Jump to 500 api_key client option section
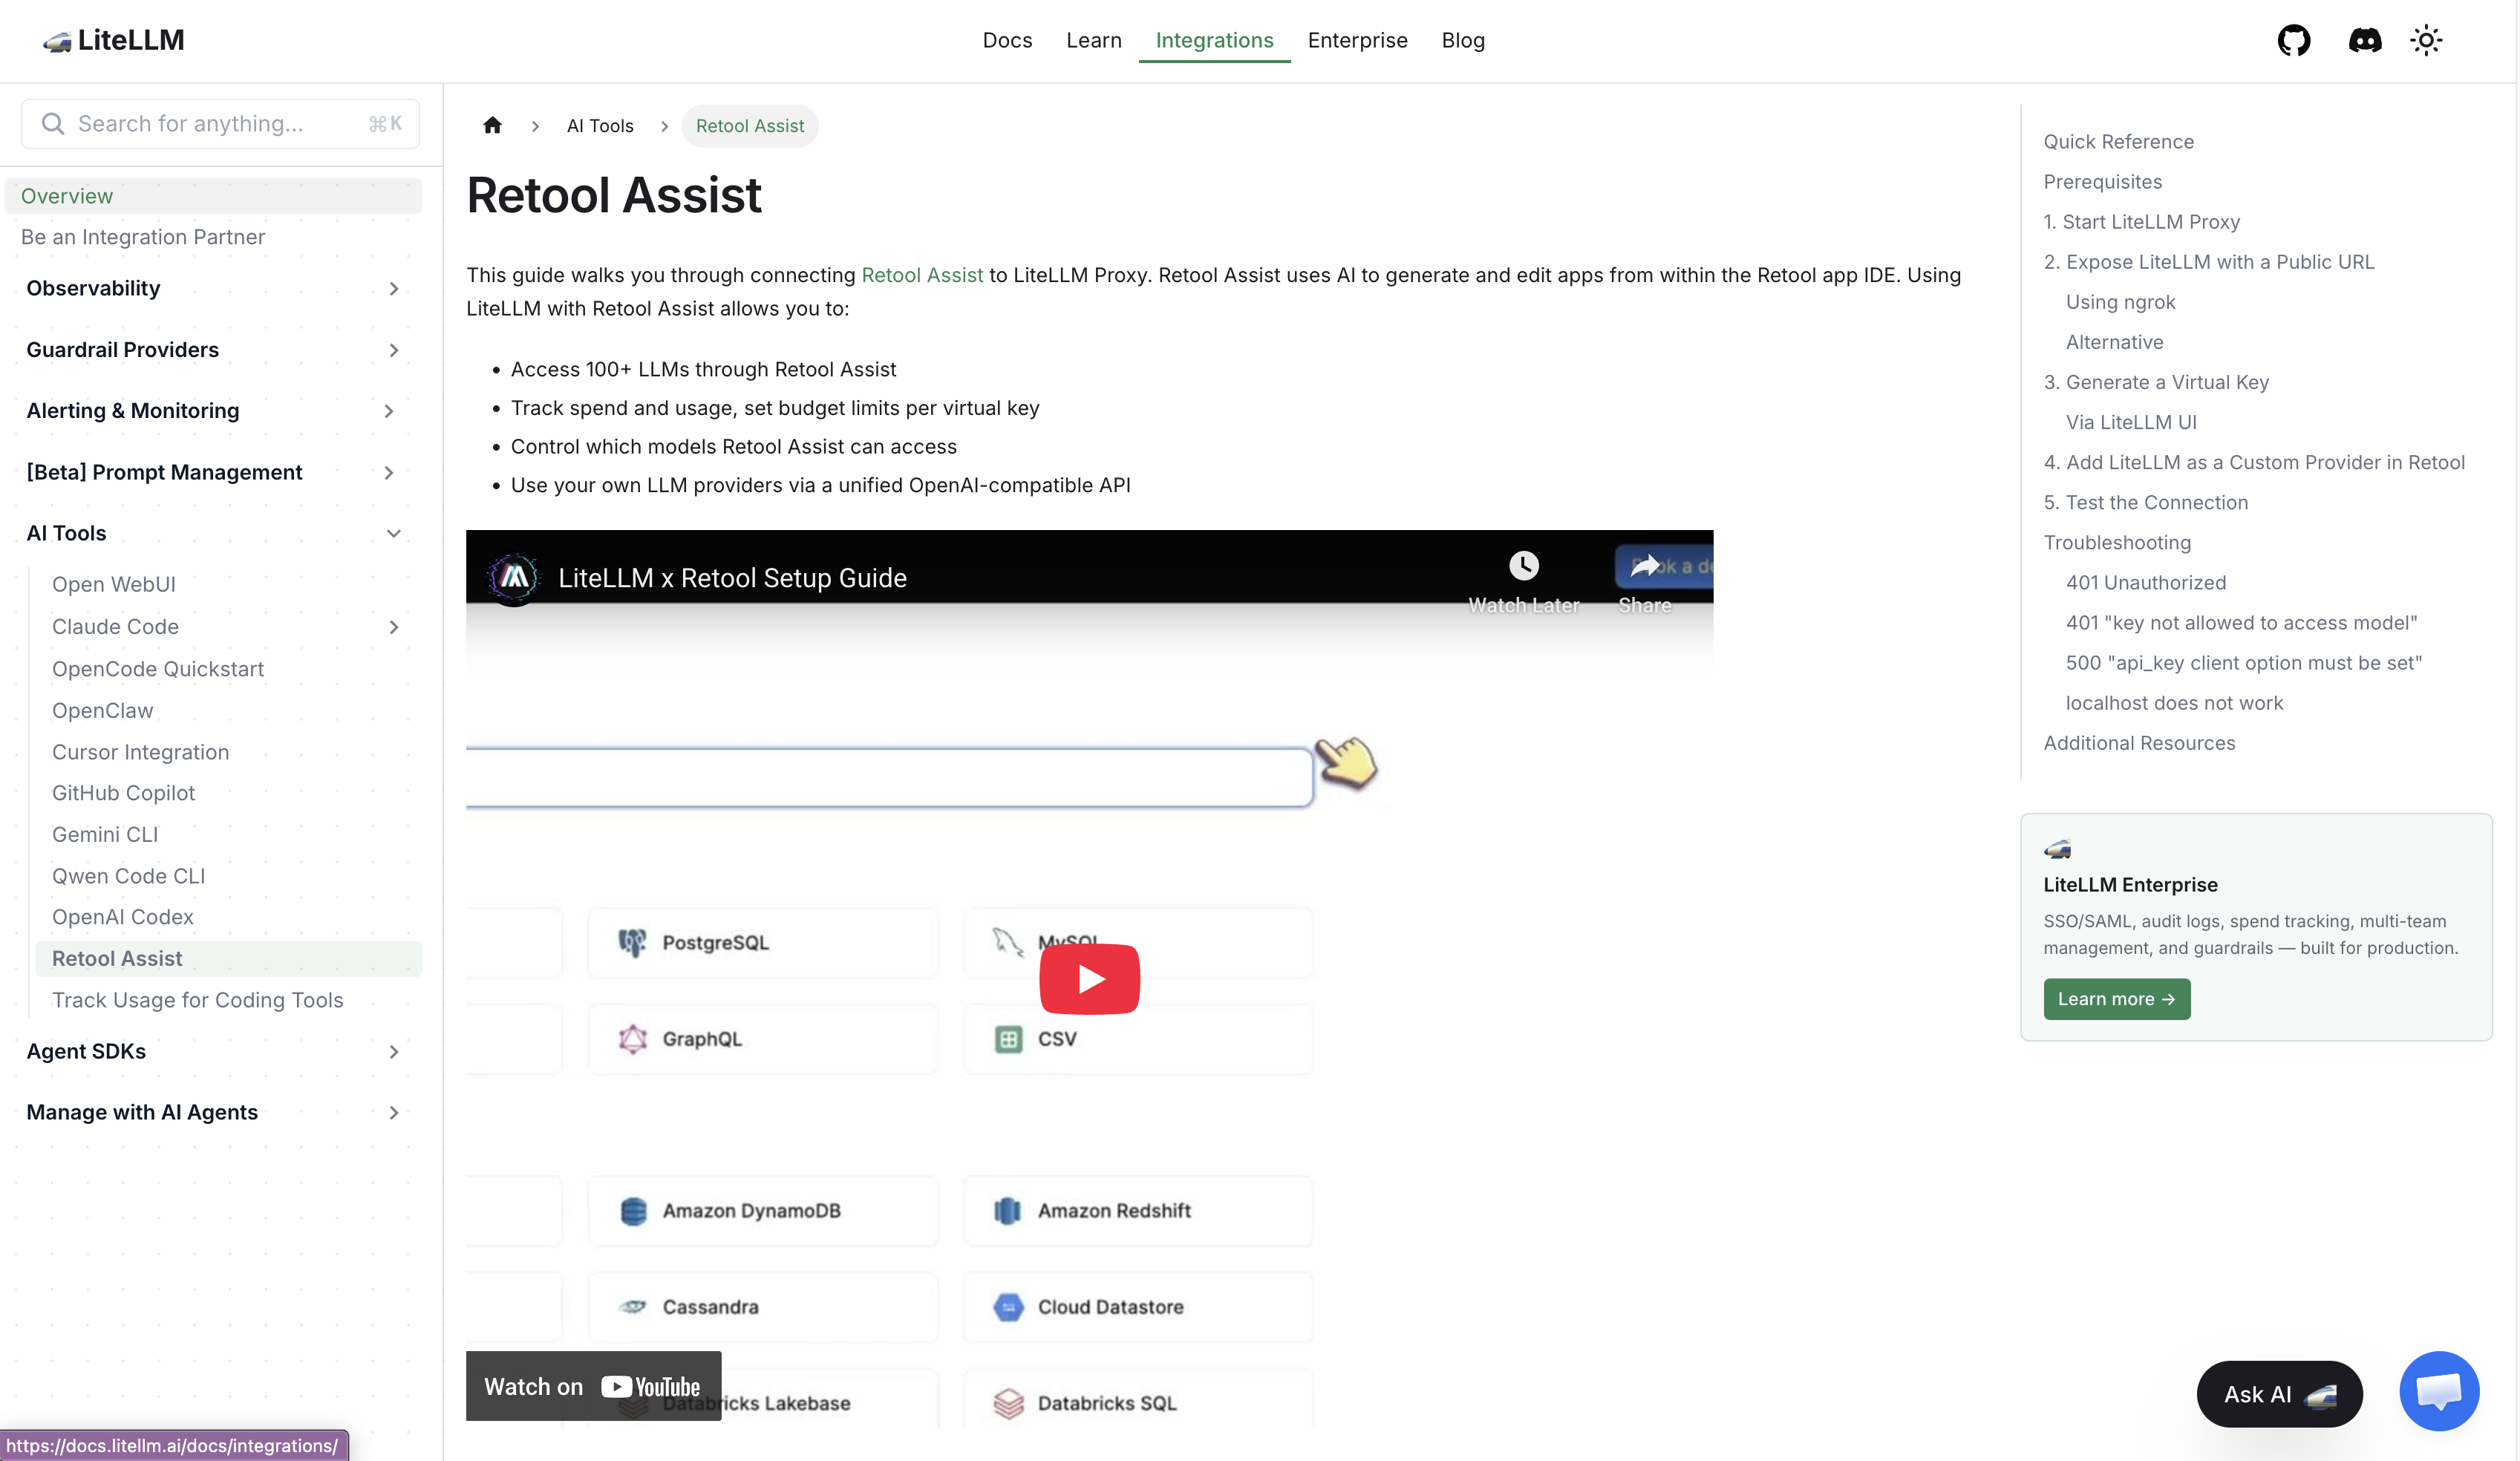2520x1461 pixels. pos(2244,663)
